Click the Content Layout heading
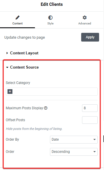Screen dimensions: 104x170 click(24, 53)
